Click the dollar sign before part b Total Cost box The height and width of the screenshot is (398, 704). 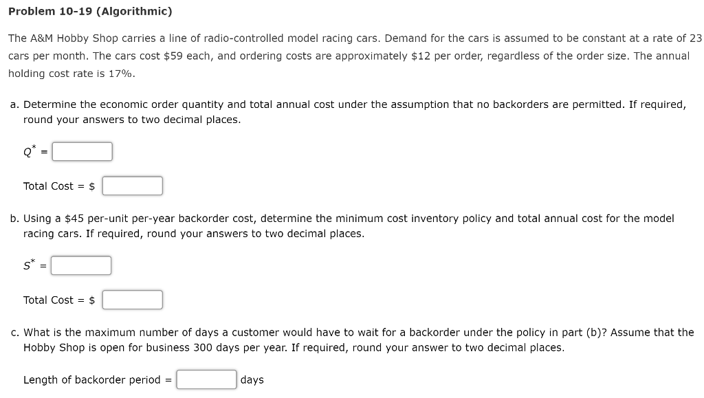[x=93, y=300]
